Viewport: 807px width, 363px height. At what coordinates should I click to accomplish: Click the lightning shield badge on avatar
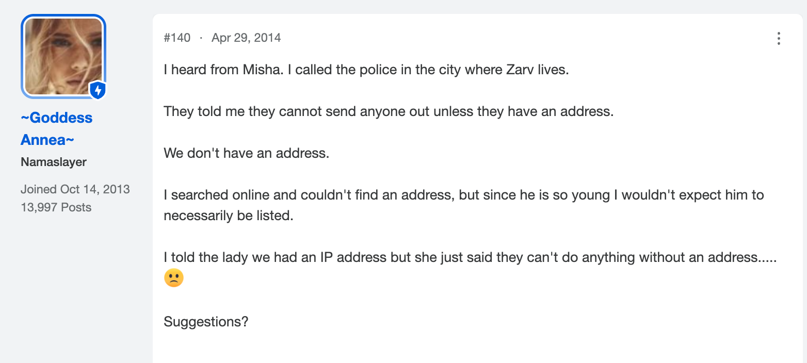pos(98,91)
